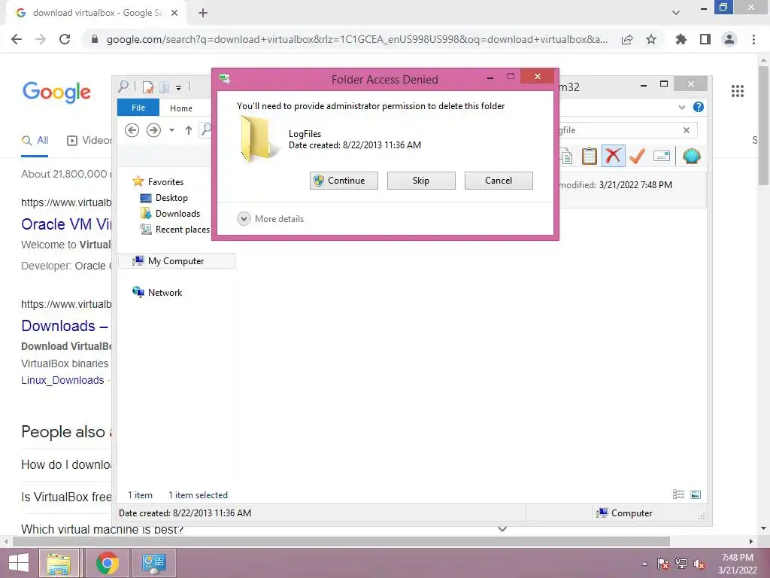Open Chrome tab search dropdown

pyautogui.click(x=676, y=13)
